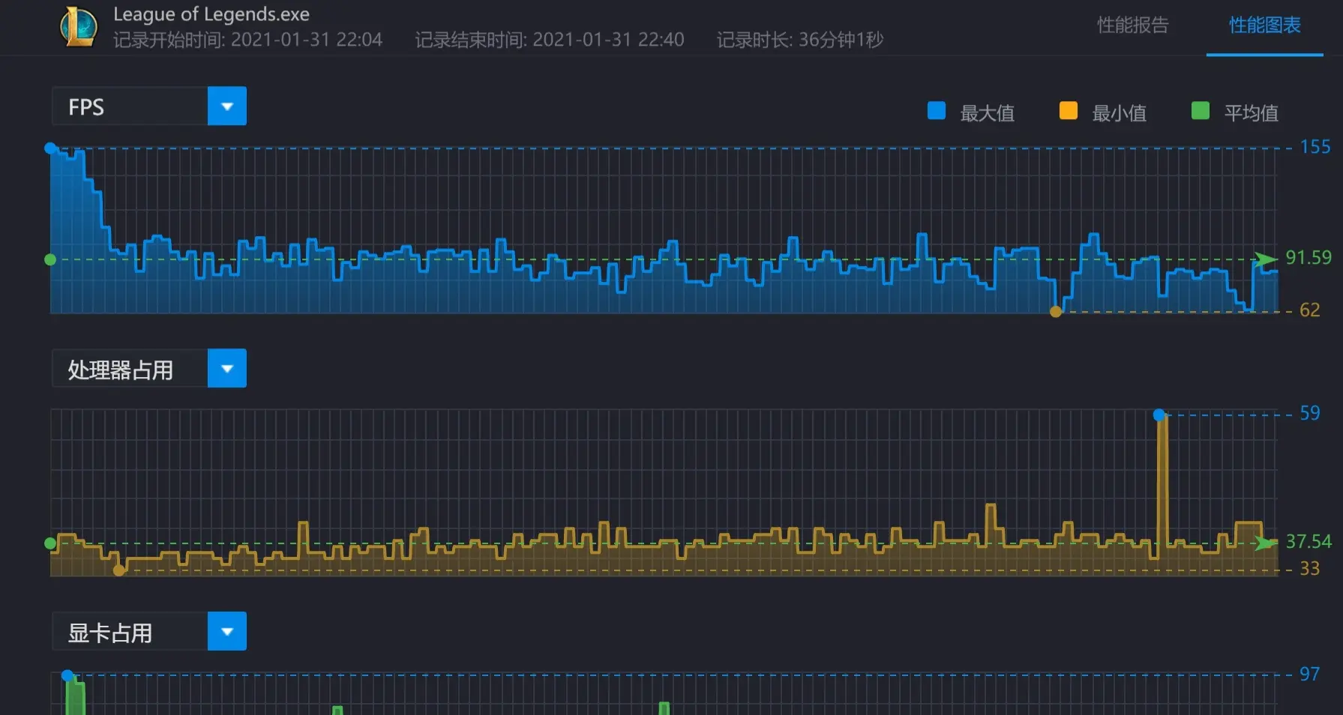Click the 记录结束时间 2021-01-31 22:40 text
The height and width of the screenshot is (715, 1343).
[x=549, y=40]
